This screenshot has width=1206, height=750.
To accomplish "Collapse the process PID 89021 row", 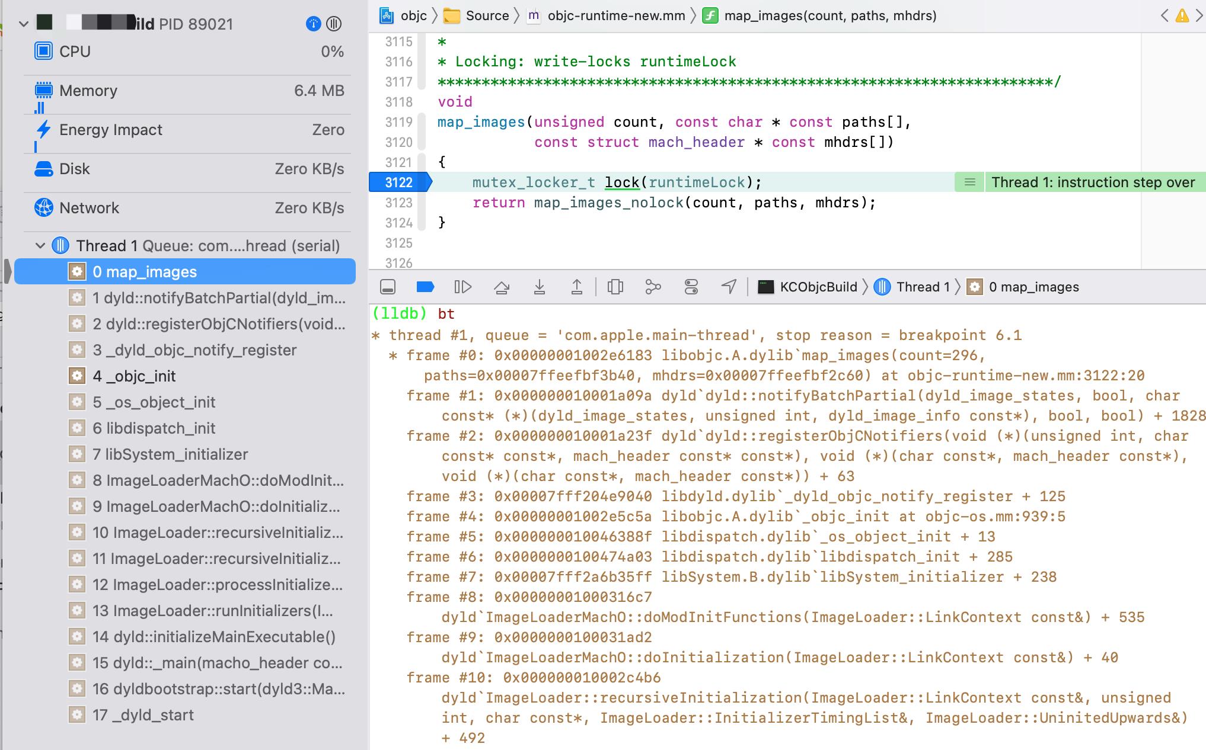I will click(x=24, y=24).
